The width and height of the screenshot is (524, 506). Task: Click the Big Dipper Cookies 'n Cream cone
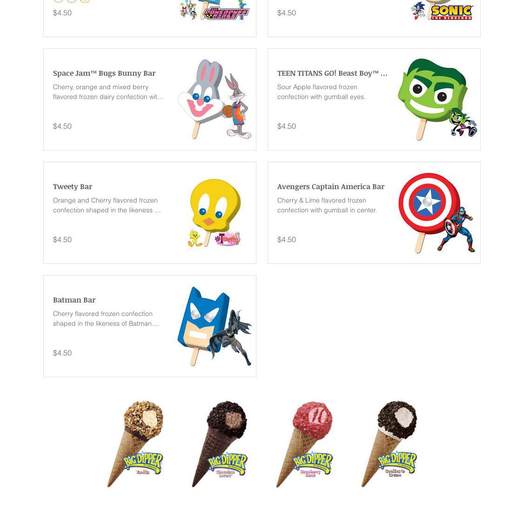[x=390, y=444]
